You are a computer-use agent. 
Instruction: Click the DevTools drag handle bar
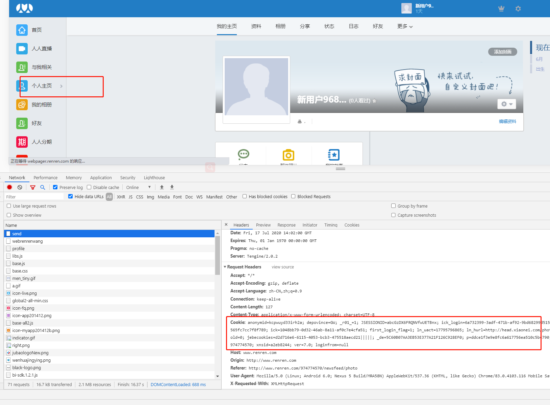pos(340,169)
